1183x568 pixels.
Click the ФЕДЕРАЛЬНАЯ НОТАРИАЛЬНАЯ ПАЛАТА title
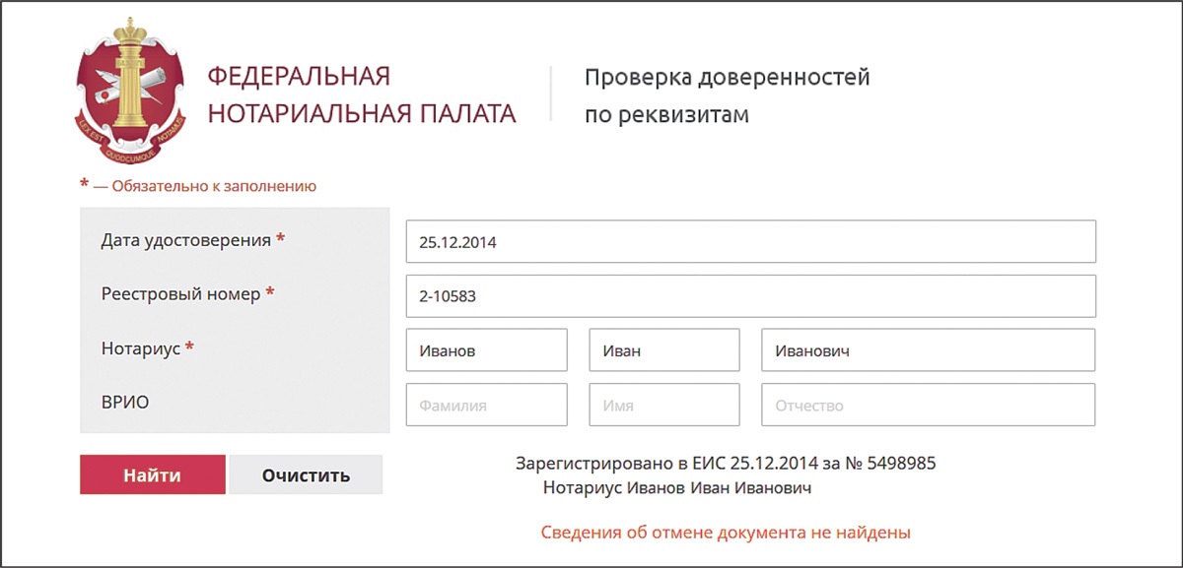361,95
